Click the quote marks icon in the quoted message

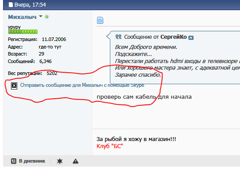(x=119, y=37)
